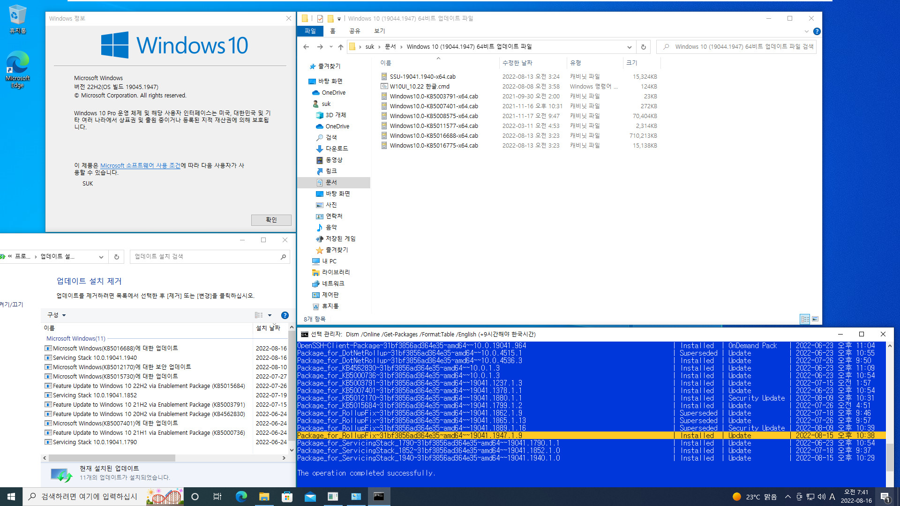
Task: Switch to details view icon in File Explorer
Action: click(x=805, y=319)
